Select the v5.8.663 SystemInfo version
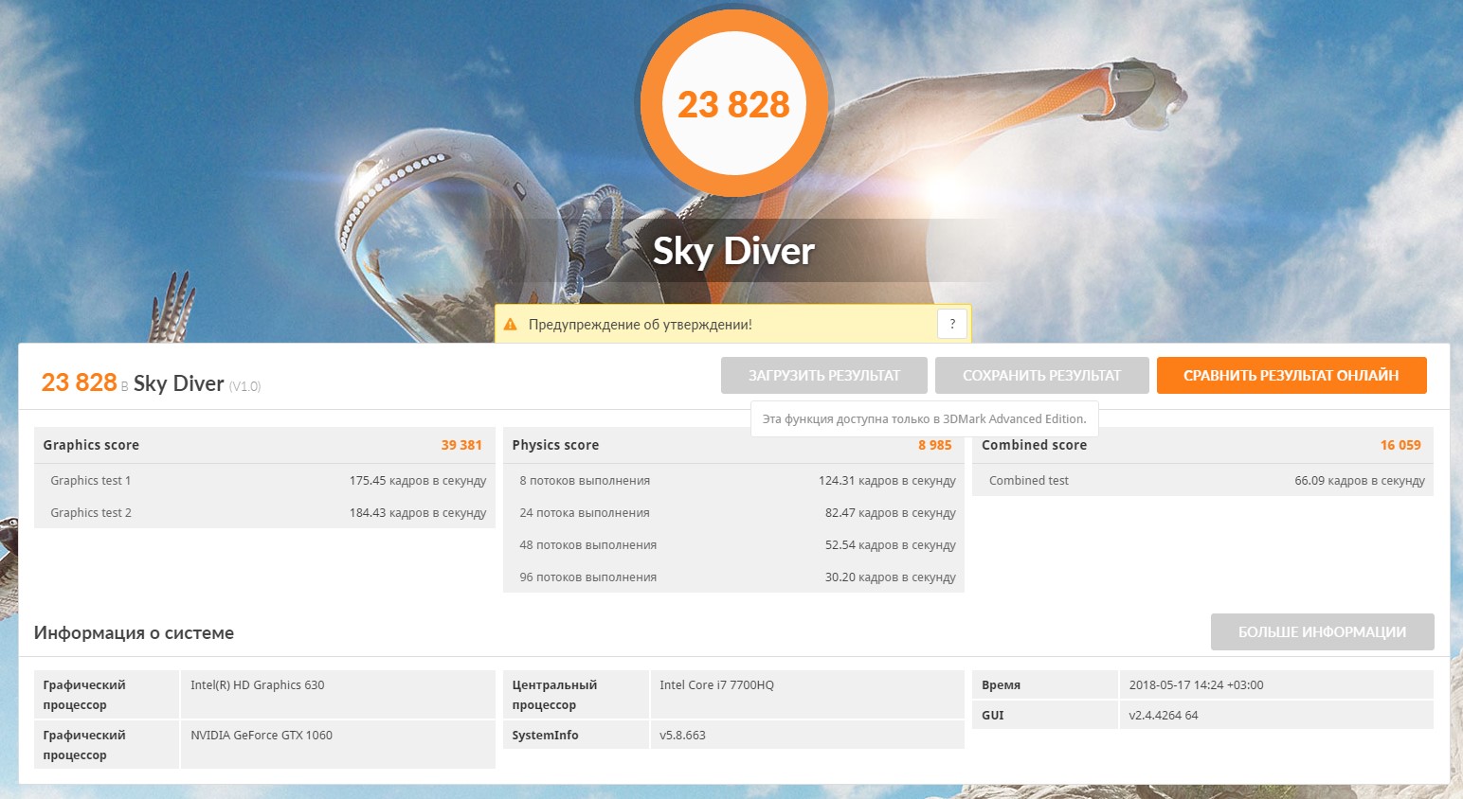The height and width of the screenshot is (799, 1463). (x=682, y=736)
